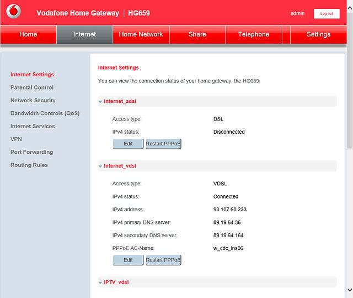The width and height of the screenshot is (353, 298).
Task: Open the Home tab
Action: click(28, 34)
